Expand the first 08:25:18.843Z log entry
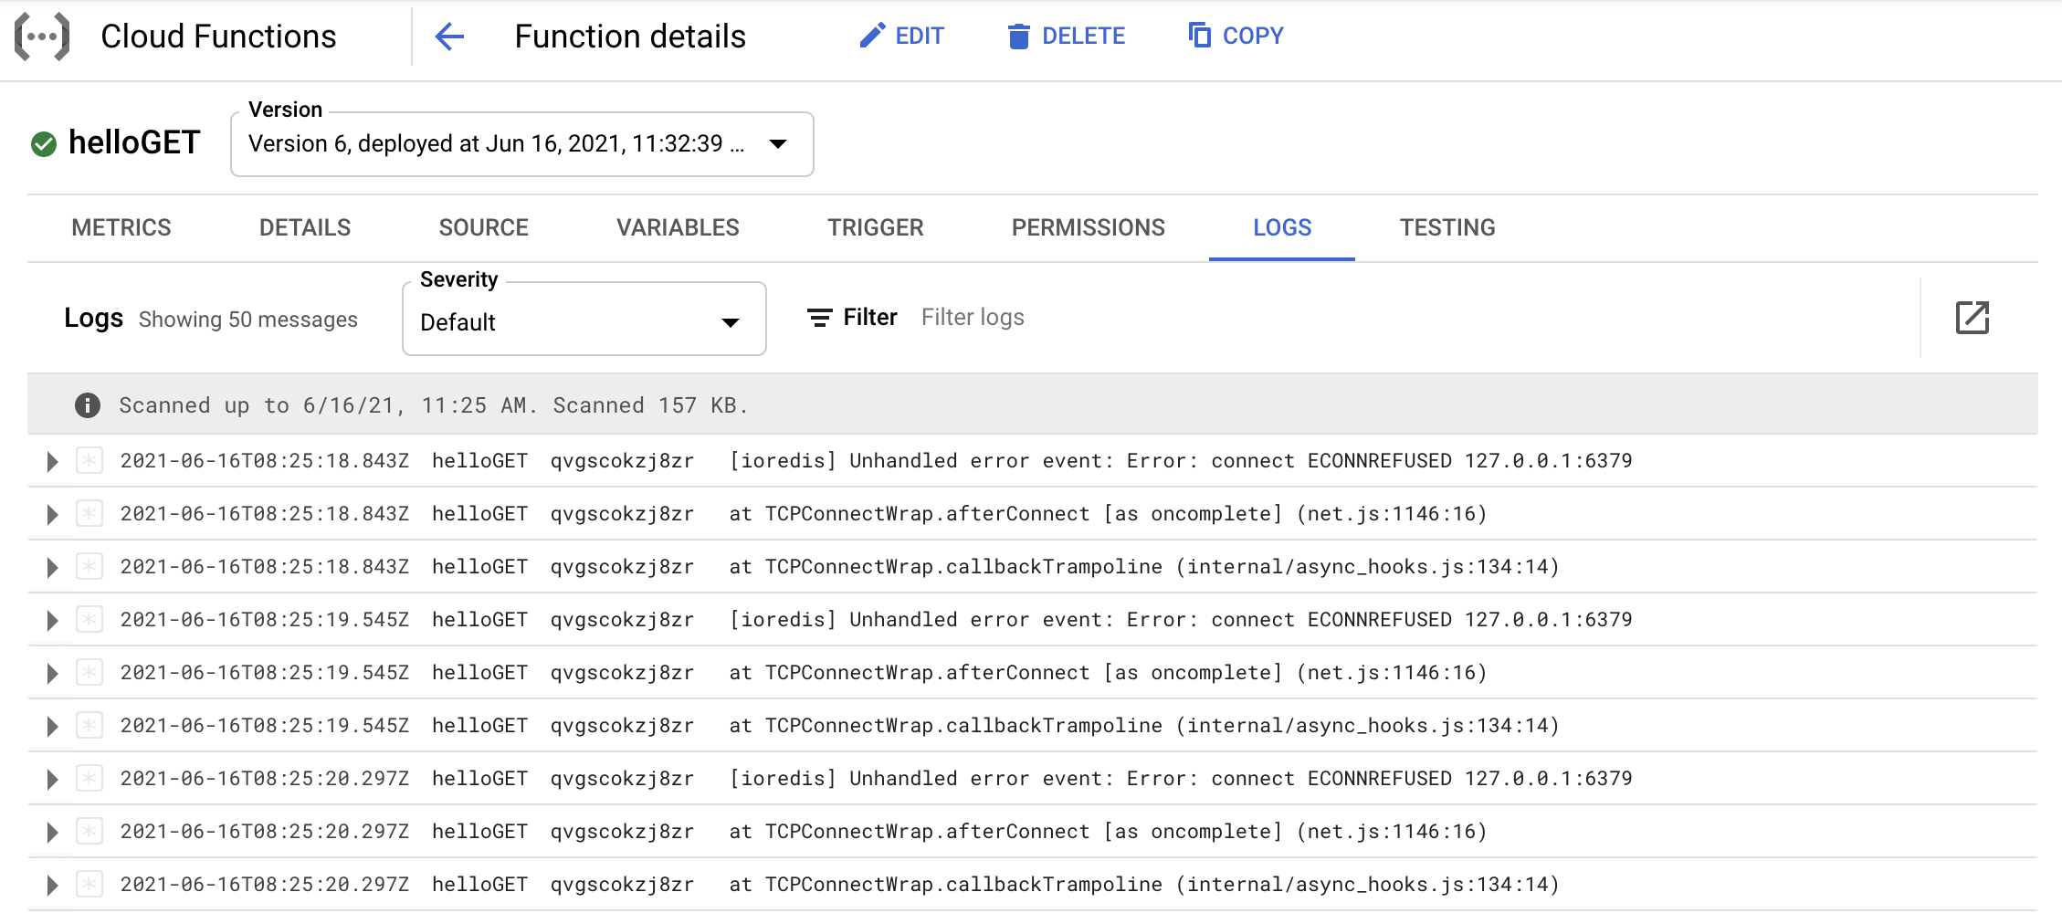2062x913 pixels. point(52,461)
